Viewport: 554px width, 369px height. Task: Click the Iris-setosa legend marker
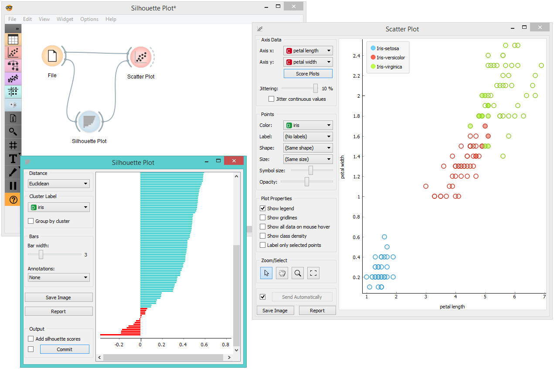(x=373, y=48)
